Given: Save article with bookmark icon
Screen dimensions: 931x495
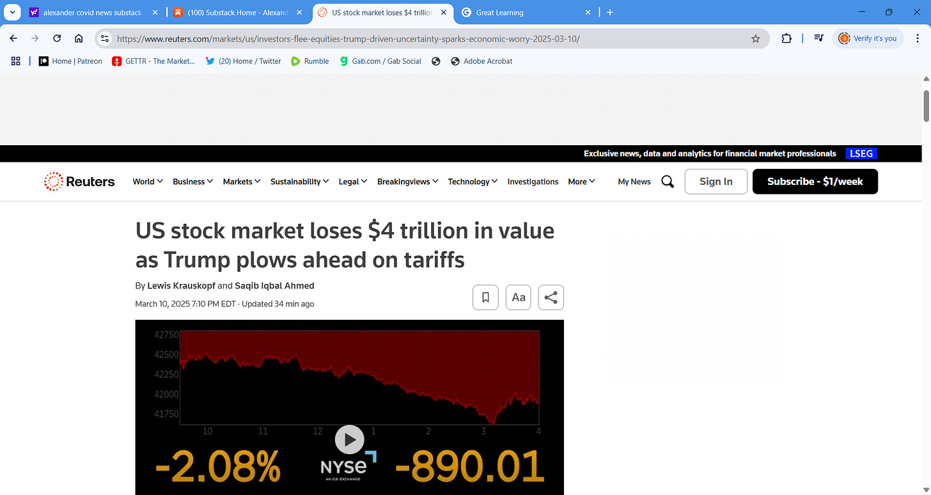Looking at the screenshot, I should (485, 297).
